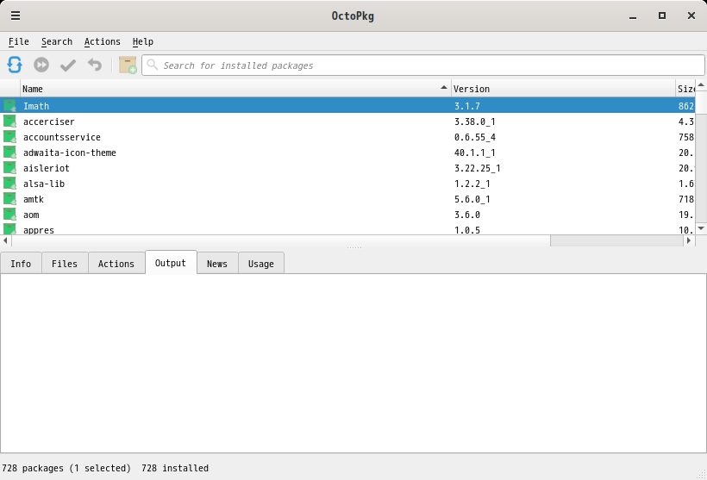The image size is (707, 480).
Task: Switch to the Files tab
Action: click(65, 264)
